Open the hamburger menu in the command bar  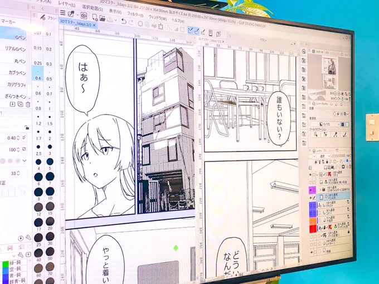click(x=63, y=13)
